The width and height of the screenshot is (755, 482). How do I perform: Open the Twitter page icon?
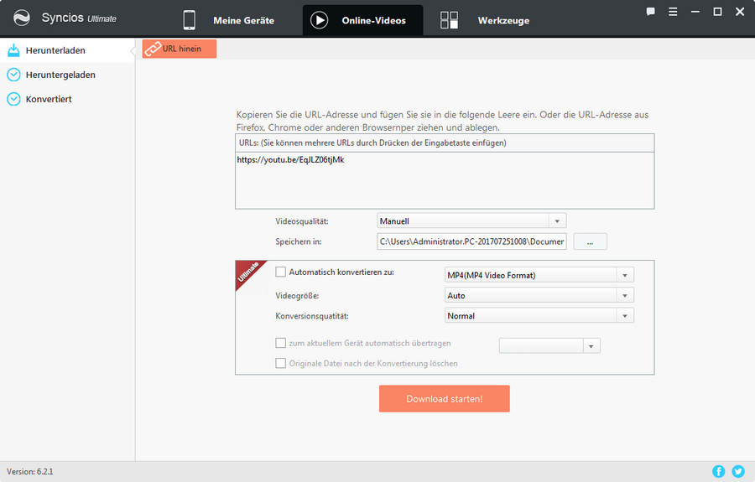pyautogui.click(x=738, y=471)
